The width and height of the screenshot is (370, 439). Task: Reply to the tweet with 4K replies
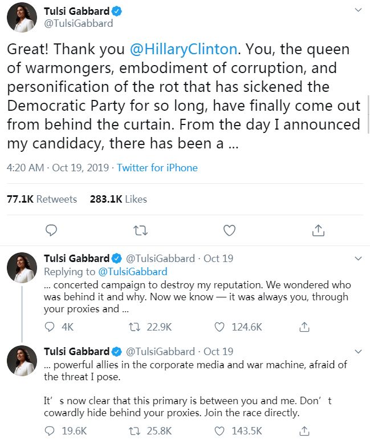(x=51, y=327)
